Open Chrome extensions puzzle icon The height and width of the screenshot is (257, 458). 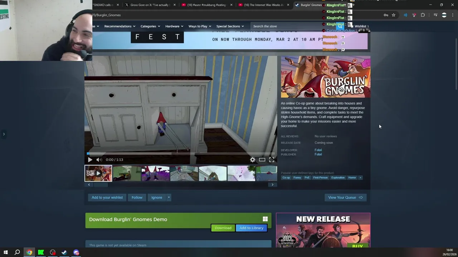click(423, 15)
